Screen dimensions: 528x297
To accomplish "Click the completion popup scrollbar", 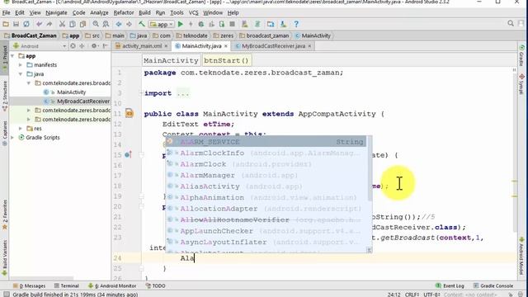I will pos(370,168).
